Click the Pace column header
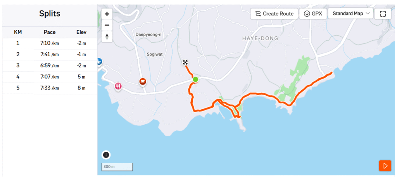Image resolution: width=397 pixels, height=177 pixels. pyautogui.click(x=50, y=32)
